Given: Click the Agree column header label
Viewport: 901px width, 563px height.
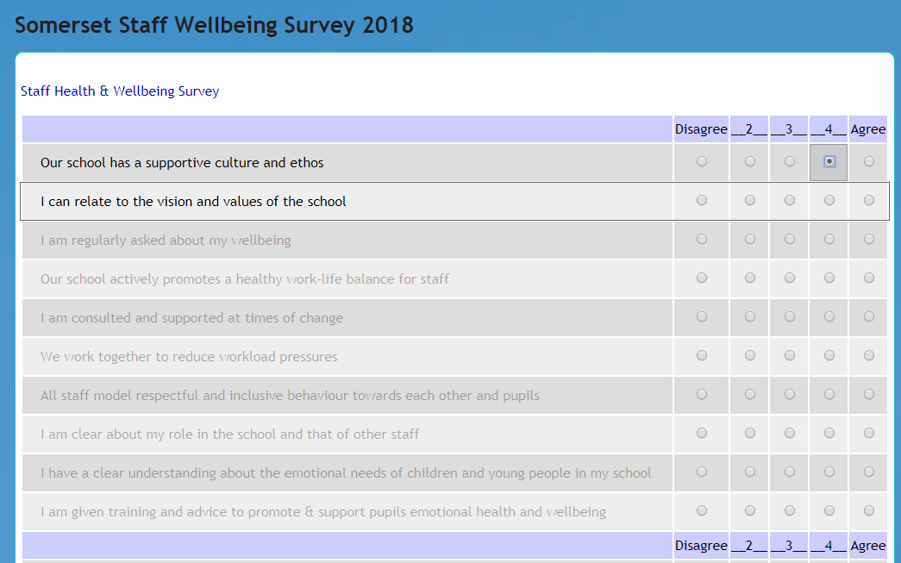Looking at the screenshot, I should coord(868,128).
